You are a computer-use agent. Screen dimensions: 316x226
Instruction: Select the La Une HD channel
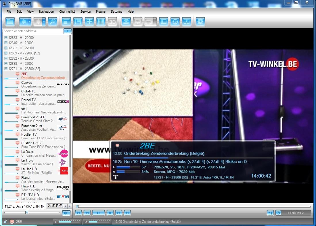click(36, 171)
